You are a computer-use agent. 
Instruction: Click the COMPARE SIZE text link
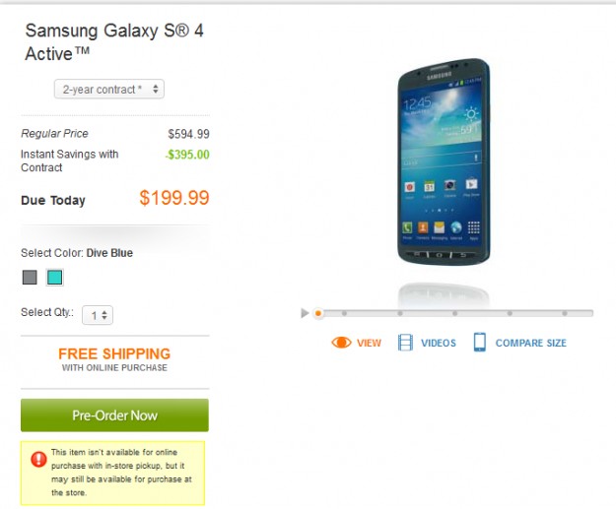click(531, 344)
